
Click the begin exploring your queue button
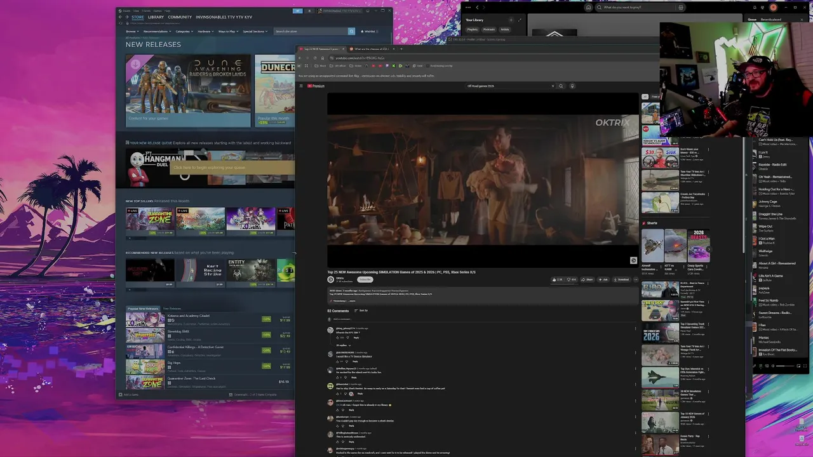coord(233,168)
